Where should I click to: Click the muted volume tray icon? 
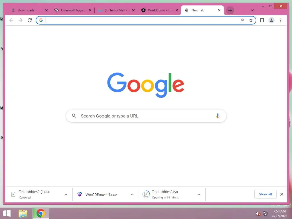tap(258, 214)
